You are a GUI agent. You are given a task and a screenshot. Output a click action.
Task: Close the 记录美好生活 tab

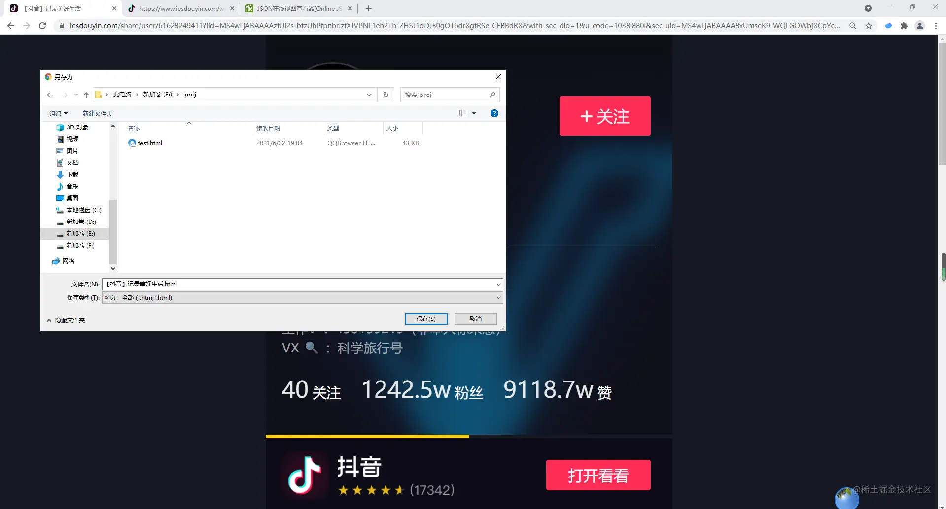[114, 8]
